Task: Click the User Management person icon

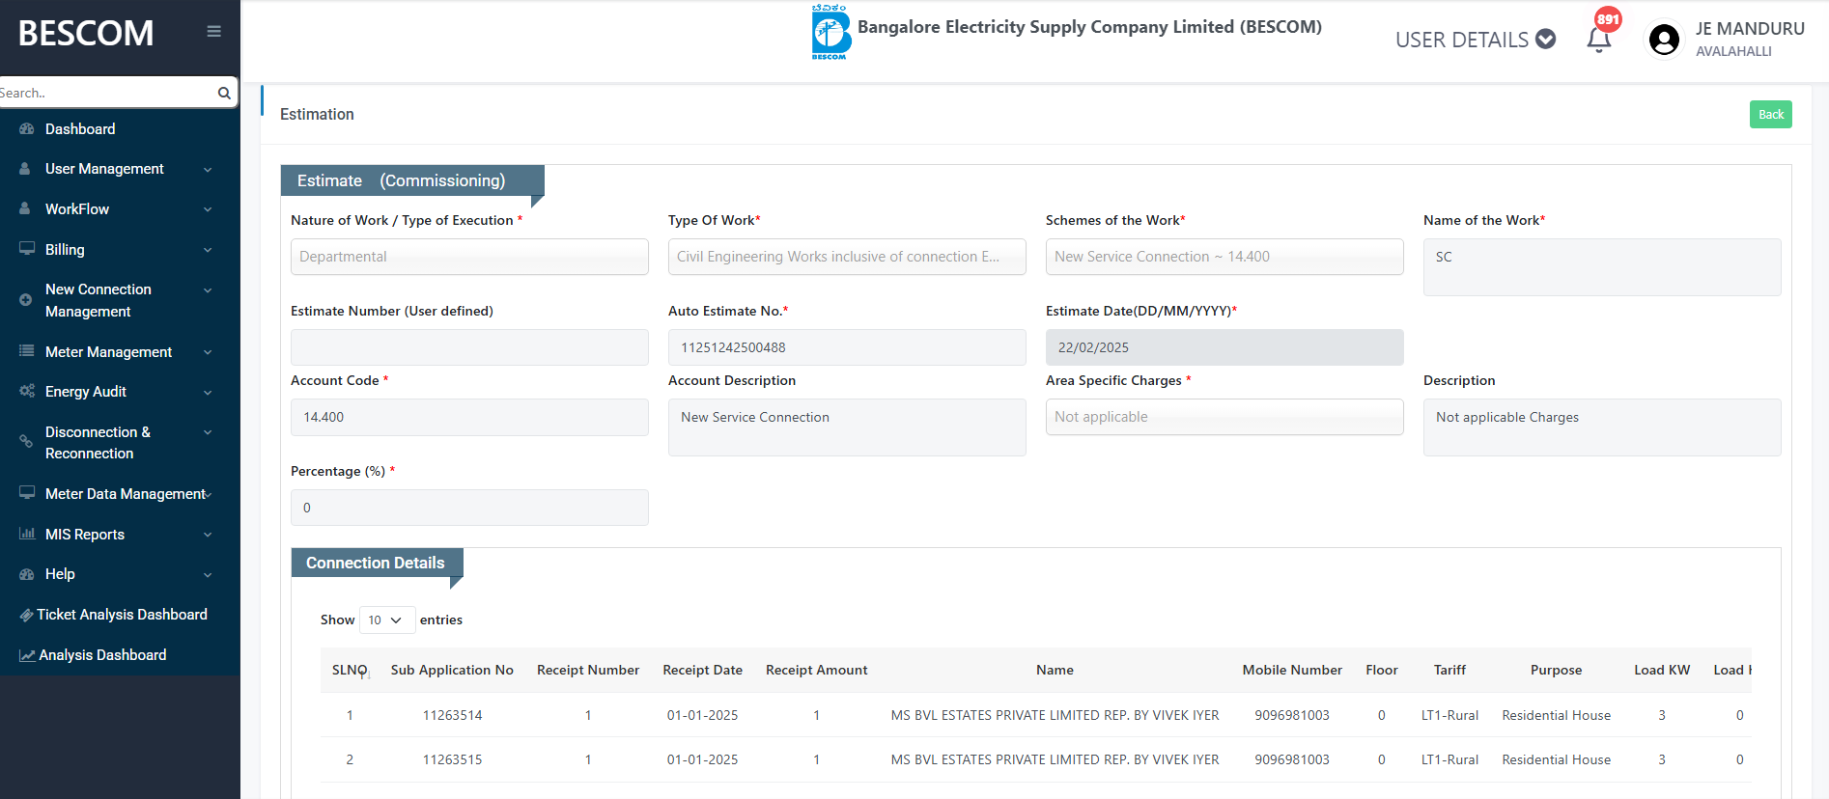Action: point(25,168)
